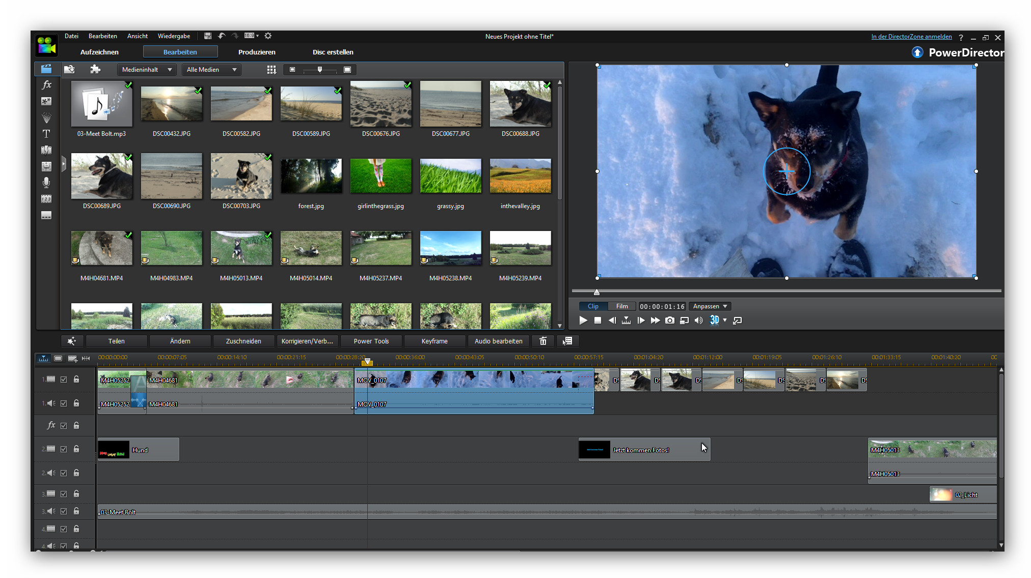Toggle the effects track checkbox
The height and width of the screenshot is (578, 1031).
[64, 426]
